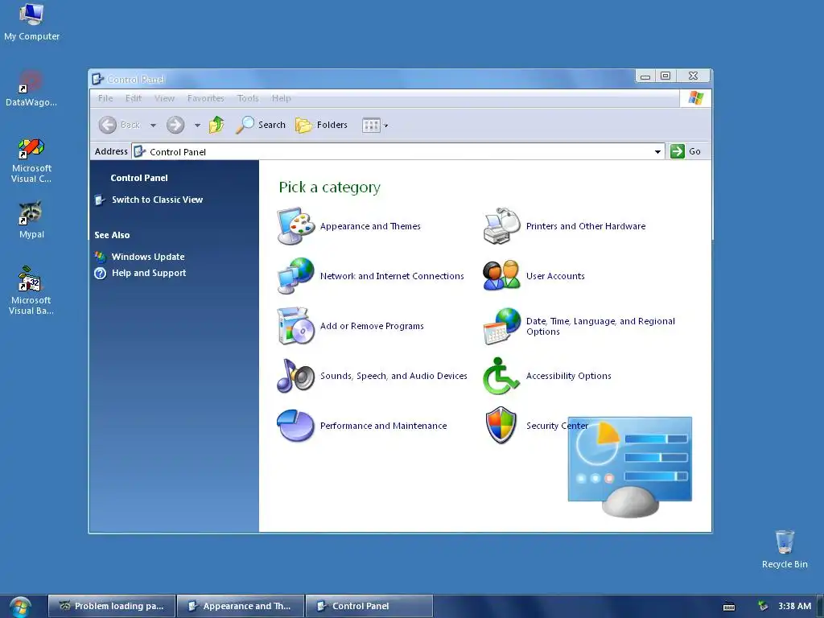Click the Start orb button
Image resolution: width=824 pixels, height=618 pixels.
click(20, 607)
